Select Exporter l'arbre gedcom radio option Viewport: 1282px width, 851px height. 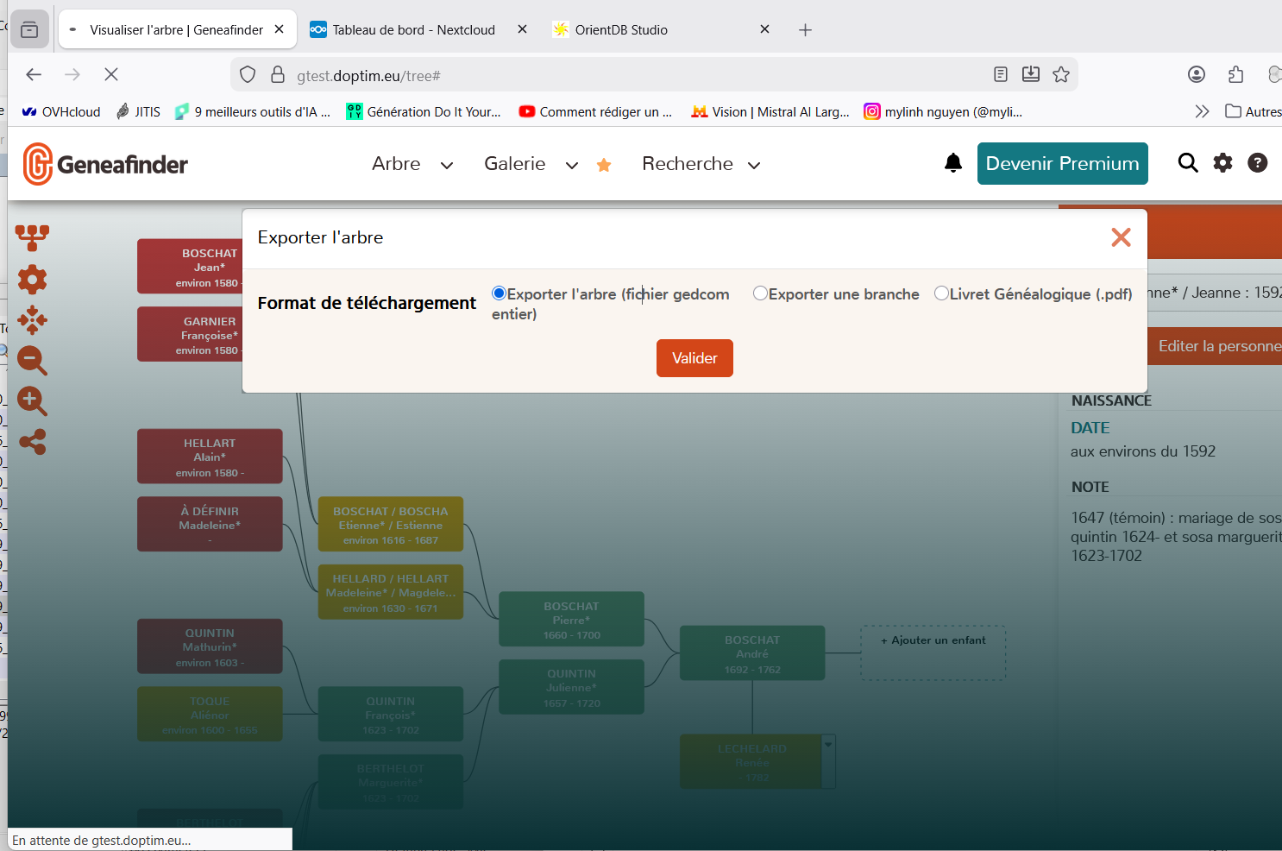[x=499, y=293]
